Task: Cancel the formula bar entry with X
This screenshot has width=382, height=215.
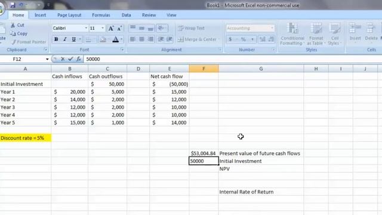Action: [63, 59]
